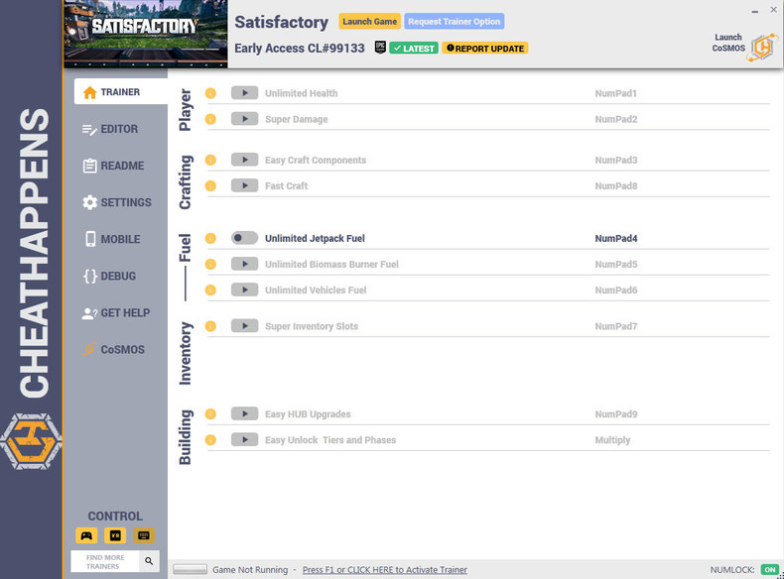Open the info icon for Easy Unlock Tiers
The image size is (784, 579).
pos(210,440)
